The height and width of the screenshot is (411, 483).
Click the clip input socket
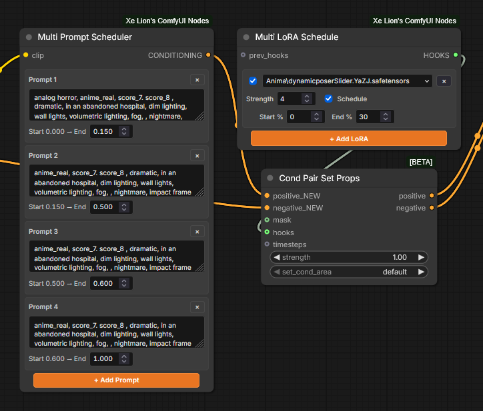point(26,55)
